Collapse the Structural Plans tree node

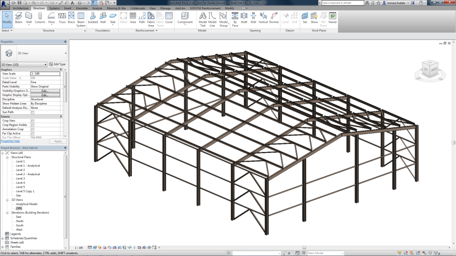[7, 157]
